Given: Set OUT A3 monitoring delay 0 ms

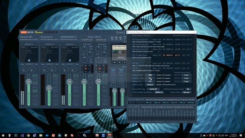Looking at the screenshot, I should [186, 81].
